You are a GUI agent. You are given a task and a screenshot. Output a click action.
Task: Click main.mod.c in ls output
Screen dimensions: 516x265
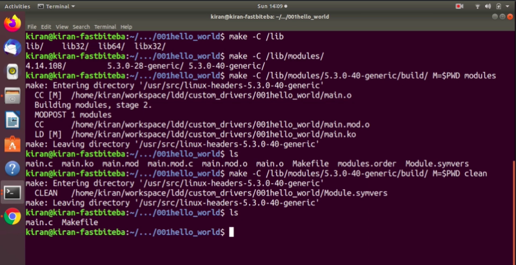pyautogui.click(x=170, y=163)
